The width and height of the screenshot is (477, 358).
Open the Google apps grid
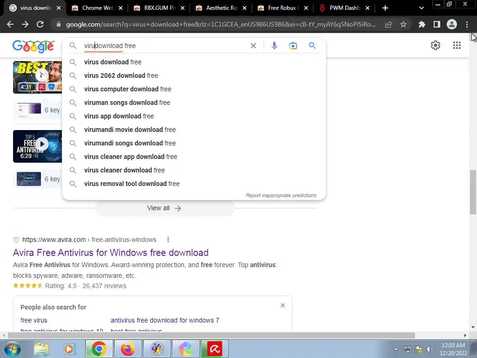457,45
